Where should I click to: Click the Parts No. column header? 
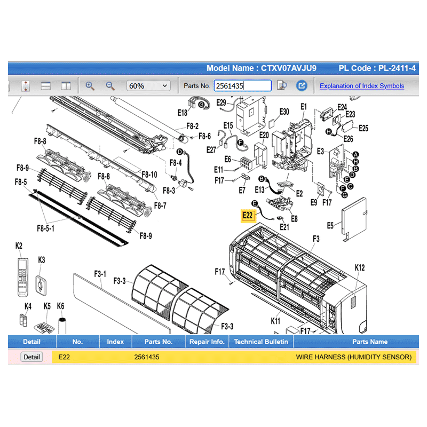click(159, 342)
